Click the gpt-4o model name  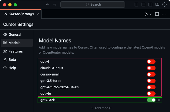tap(46, 94)
